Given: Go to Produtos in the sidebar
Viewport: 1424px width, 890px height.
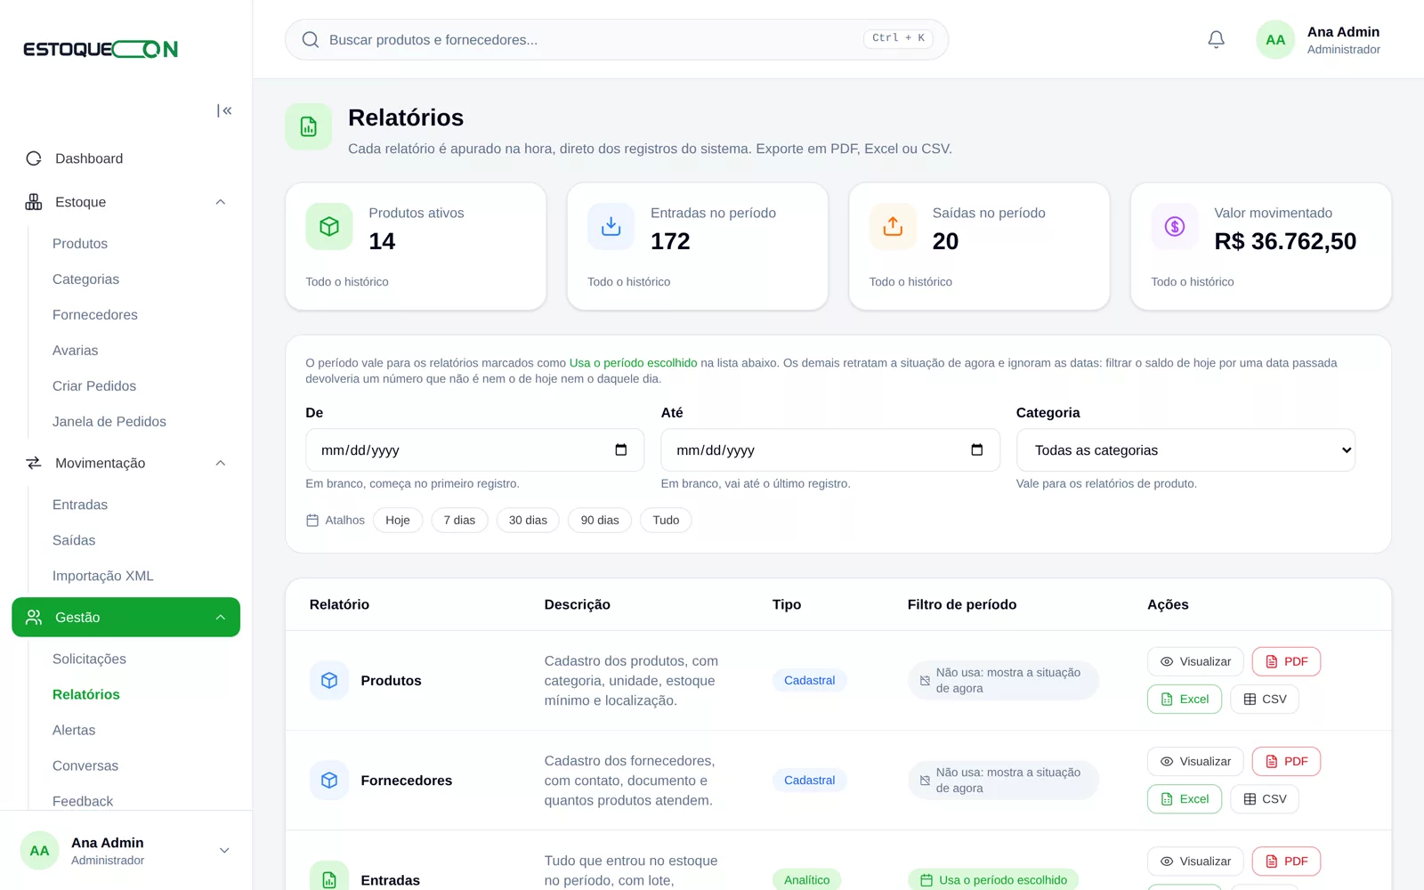Looking at the screenshot, I should [x=80, y=243].
